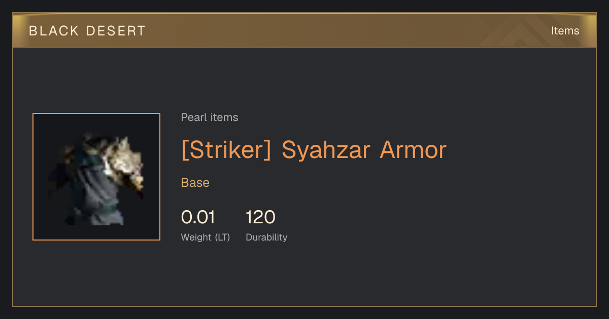Click the 120 durability value
The height and width of the screenshot is (319, 609).
click(260, 217)
